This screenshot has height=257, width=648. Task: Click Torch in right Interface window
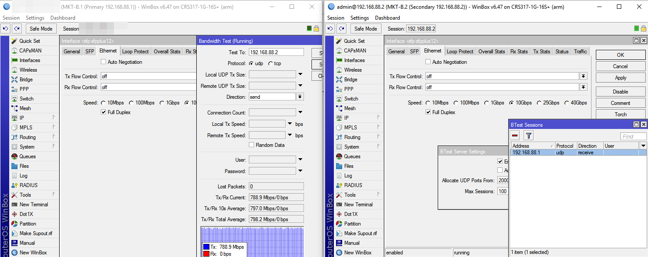[x=620, y=115]
